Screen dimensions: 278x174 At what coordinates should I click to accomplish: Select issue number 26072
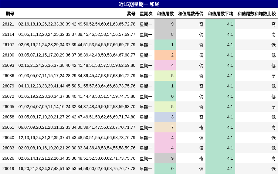coord(8,96)
